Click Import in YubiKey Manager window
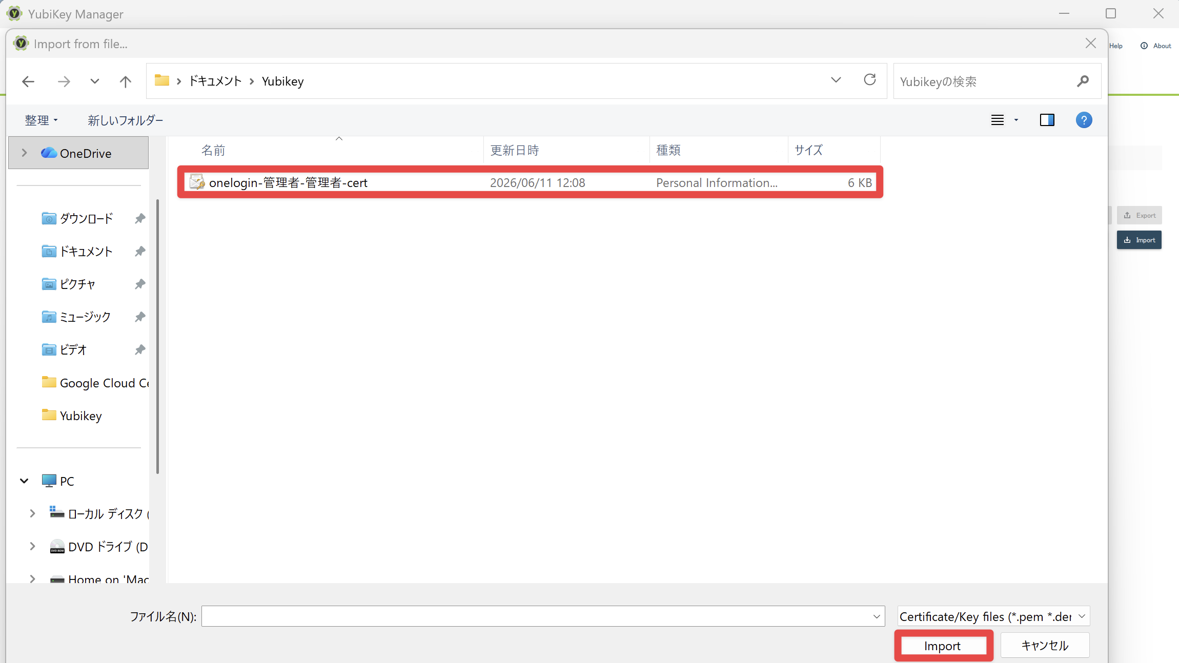 pos(1140,240)
